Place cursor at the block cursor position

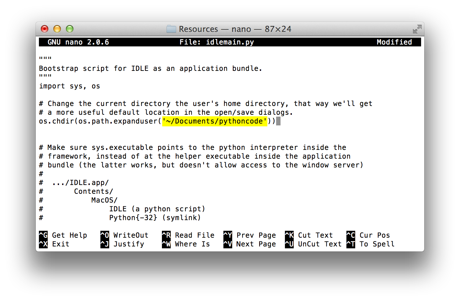[x=278, y=121]
